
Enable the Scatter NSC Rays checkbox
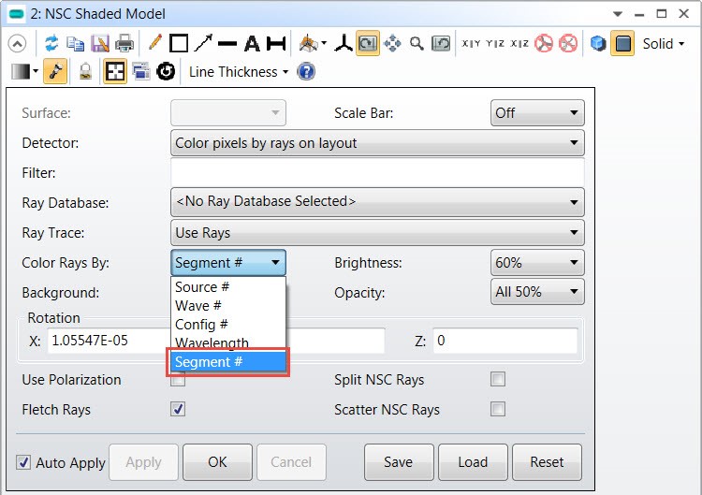(x=498, y=409)
